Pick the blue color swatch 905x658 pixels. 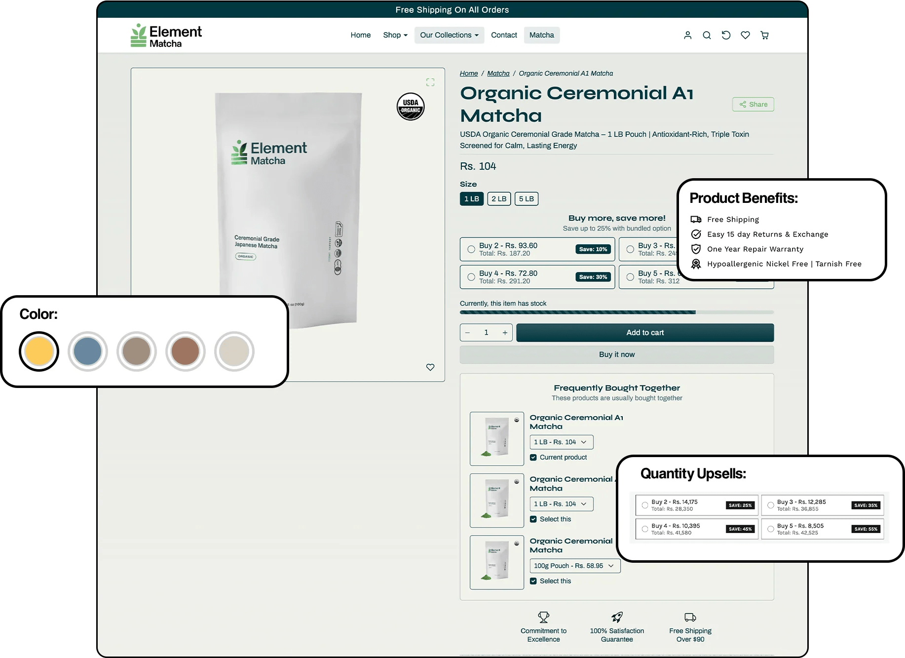pyautogui.click(x=88, y=351)
